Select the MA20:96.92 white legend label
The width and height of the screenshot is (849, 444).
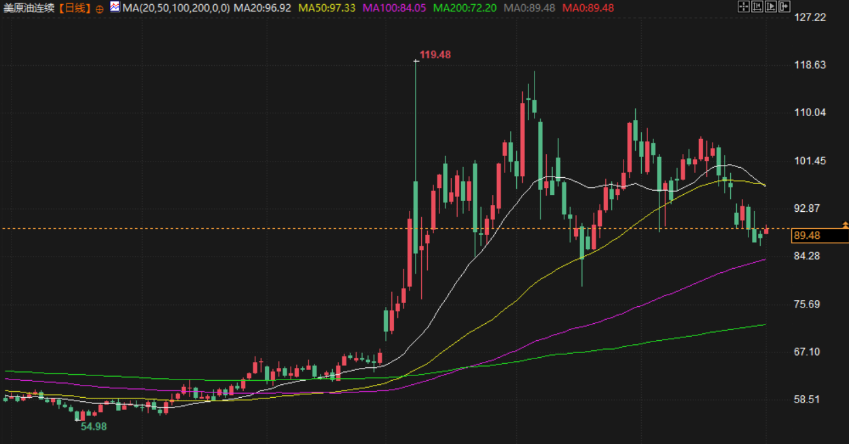coord(262,8)
